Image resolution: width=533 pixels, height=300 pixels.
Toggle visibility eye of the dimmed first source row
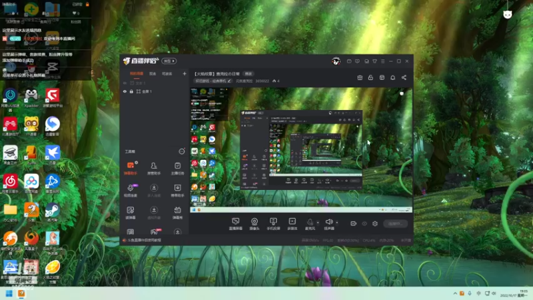pyautogui.click(x=125, y=83)
